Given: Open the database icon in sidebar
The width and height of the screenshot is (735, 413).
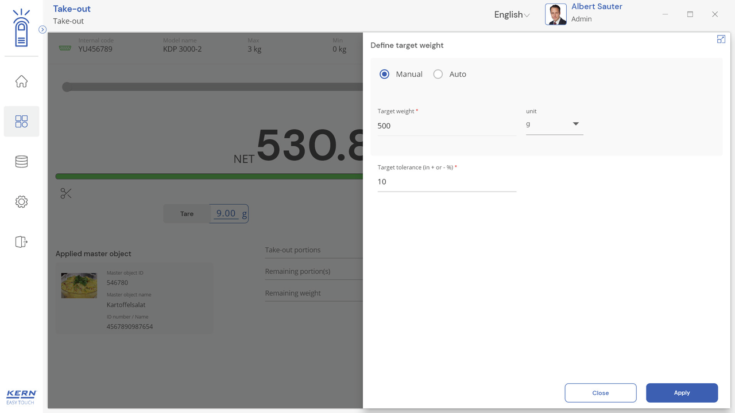Looking at the screenshot, I should tap(21, 162).
